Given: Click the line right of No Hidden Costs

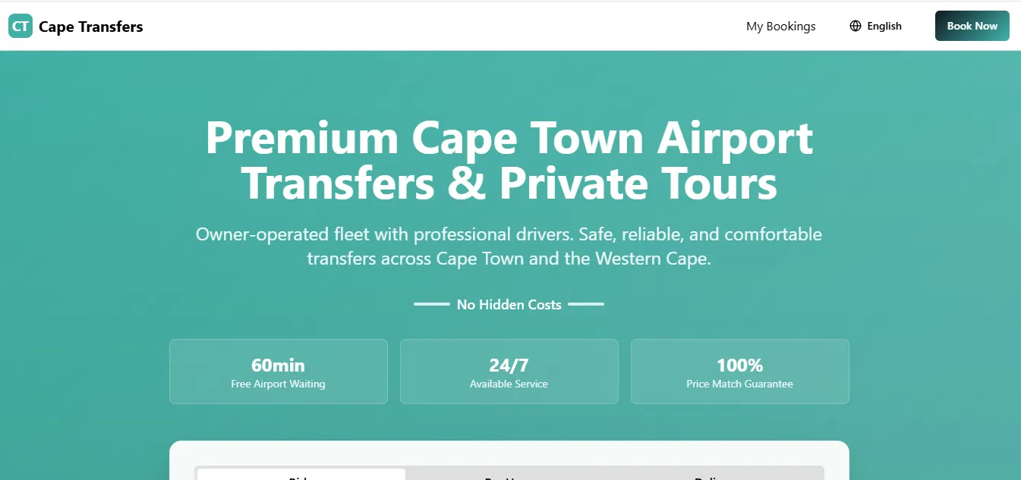Looking at the screenshot, I should (x=586, y=304).
